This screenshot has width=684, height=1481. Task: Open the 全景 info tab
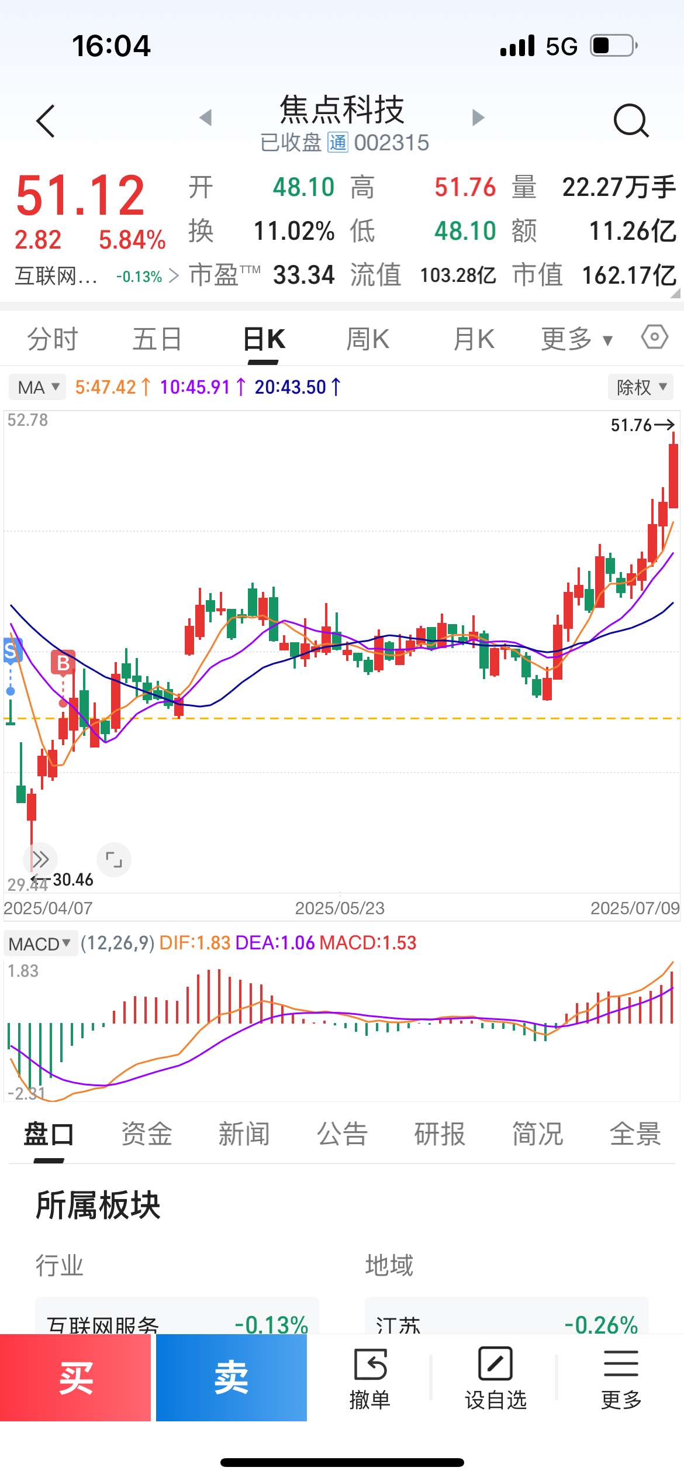pos(635,1134)
